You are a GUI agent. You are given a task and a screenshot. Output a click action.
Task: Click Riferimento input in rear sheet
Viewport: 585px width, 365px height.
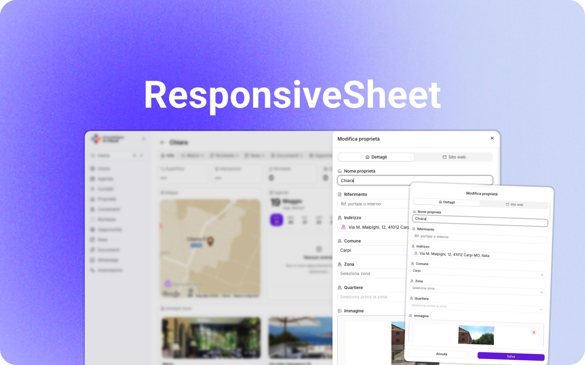coord(373,204)
